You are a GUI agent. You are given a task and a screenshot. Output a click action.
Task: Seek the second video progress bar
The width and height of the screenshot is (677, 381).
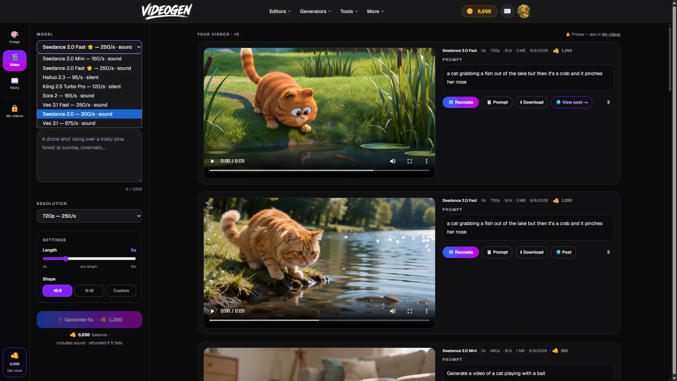(x=319, y=320)
